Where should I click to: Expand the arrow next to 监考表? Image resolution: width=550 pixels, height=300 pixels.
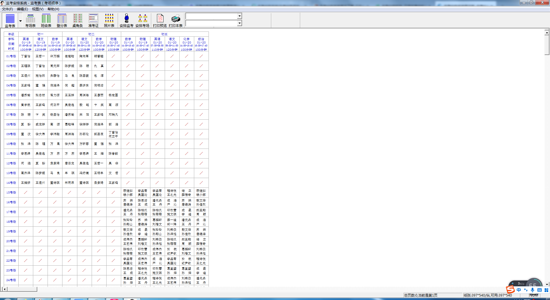point(20,21)
